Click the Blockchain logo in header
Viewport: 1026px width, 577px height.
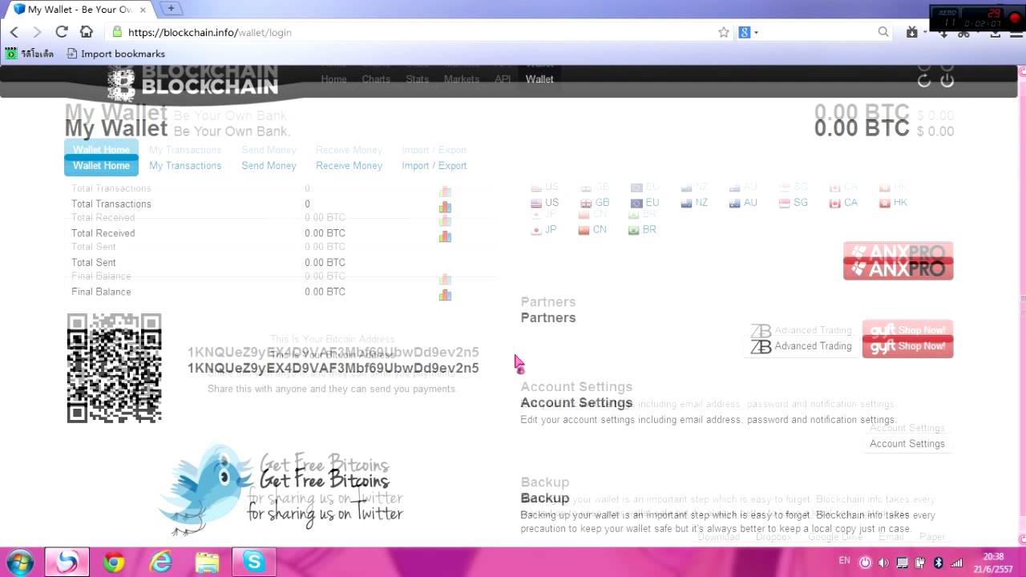193,86
